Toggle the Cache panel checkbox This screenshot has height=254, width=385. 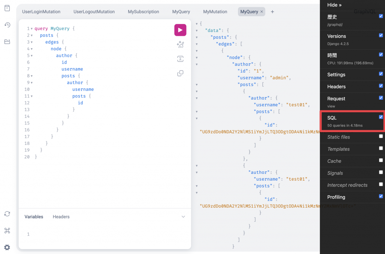pyautogui.click(x=381, y=160)
